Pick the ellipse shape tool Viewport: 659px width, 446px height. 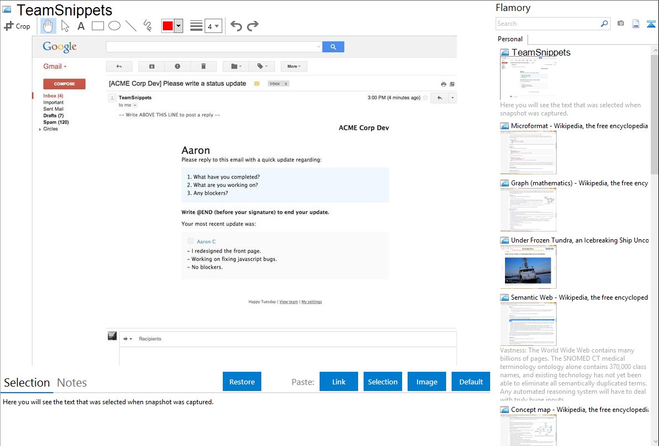pos(114,26)
